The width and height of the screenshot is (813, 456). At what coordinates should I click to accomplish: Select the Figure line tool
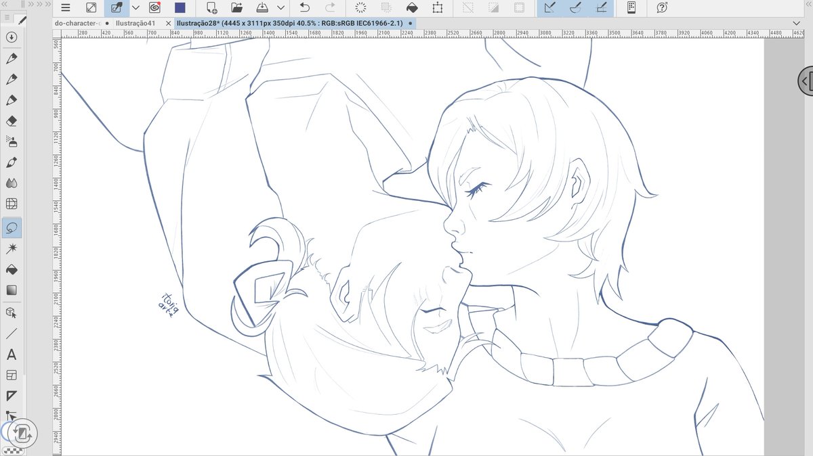click(x=12, y=334)
